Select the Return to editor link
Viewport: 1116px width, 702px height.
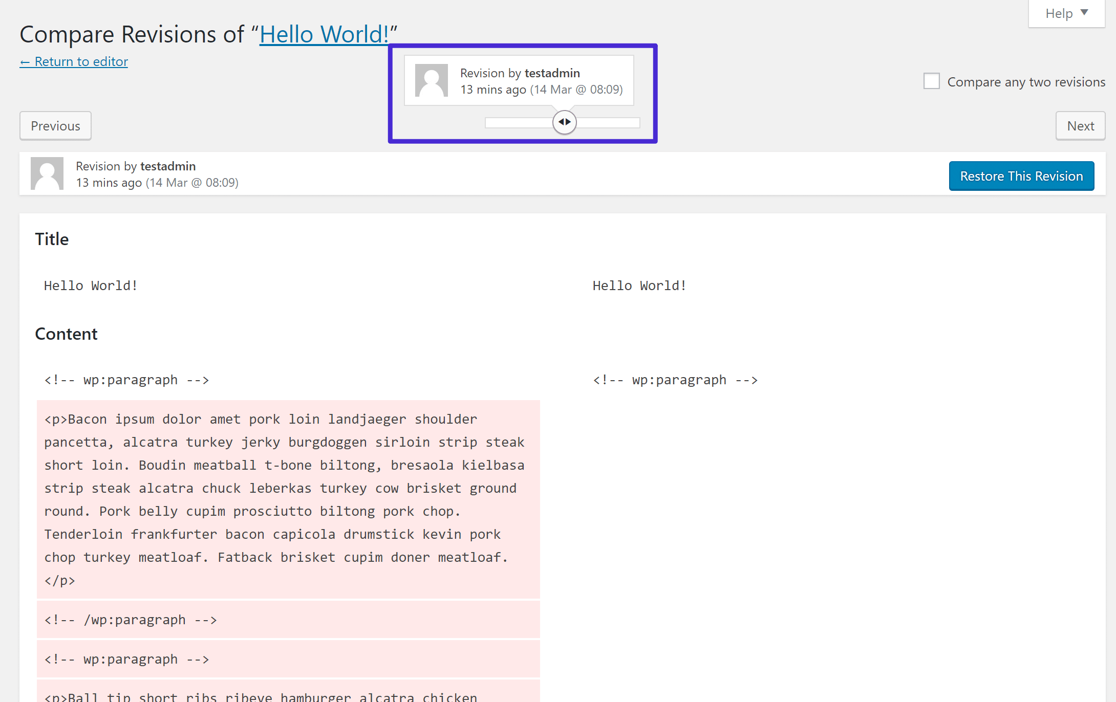pos(74,61)
